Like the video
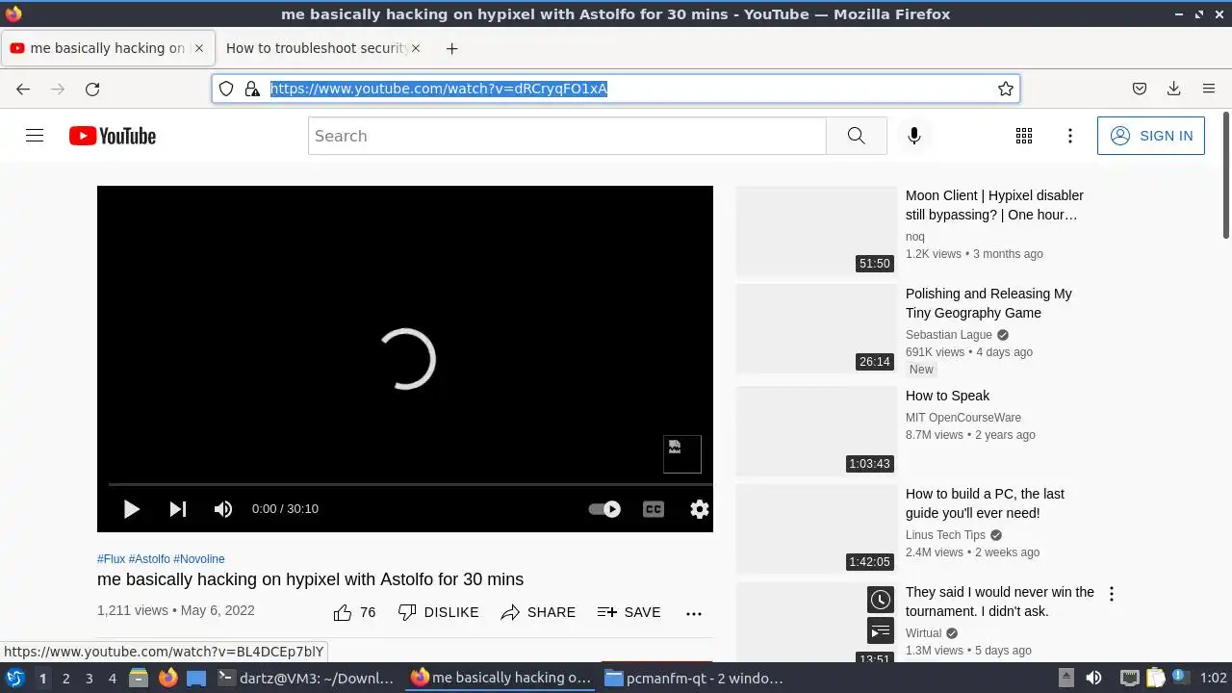 (x=354, y=612)
